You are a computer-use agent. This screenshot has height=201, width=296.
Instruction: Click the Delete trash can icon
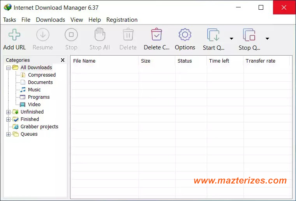(x=128, y=34)
